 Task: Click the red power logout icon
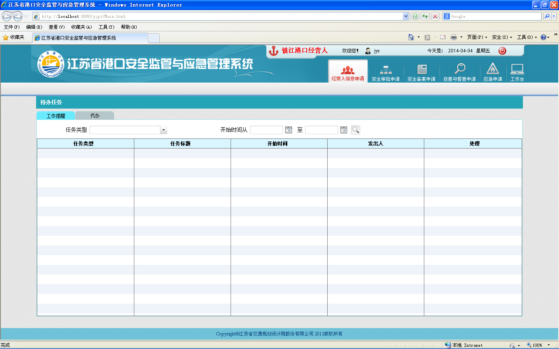pyautogui.click(x=502, y=51)
